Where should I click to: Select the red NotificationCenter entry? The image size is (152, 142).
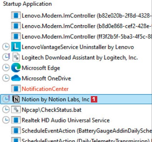(x=45, y=89)
